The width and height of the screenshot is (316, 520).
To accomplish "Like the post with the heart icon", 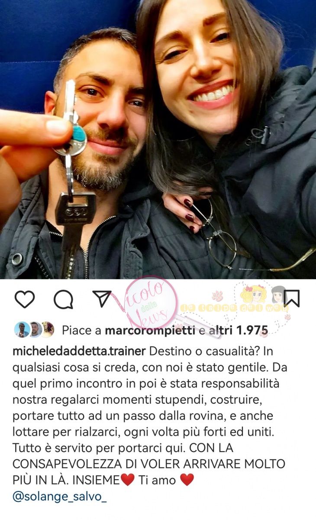I will point(25,299).
